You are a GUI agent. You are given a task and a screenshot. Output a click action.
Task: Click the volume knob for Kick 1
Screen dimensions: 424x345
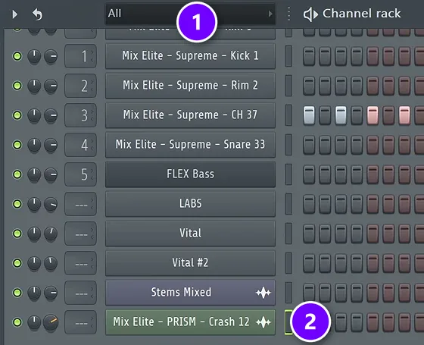[x=51, y=56]
